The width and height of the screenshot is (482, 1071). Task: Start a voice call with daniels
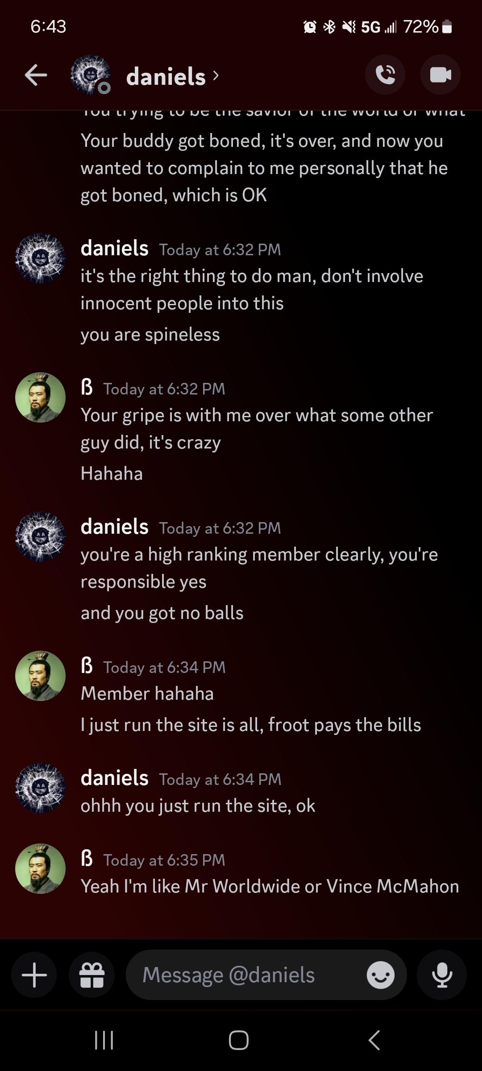385,75
